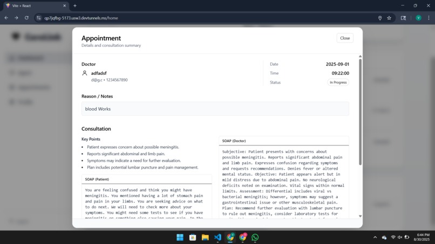Click the muted volume tray icon

click(400, 238)
